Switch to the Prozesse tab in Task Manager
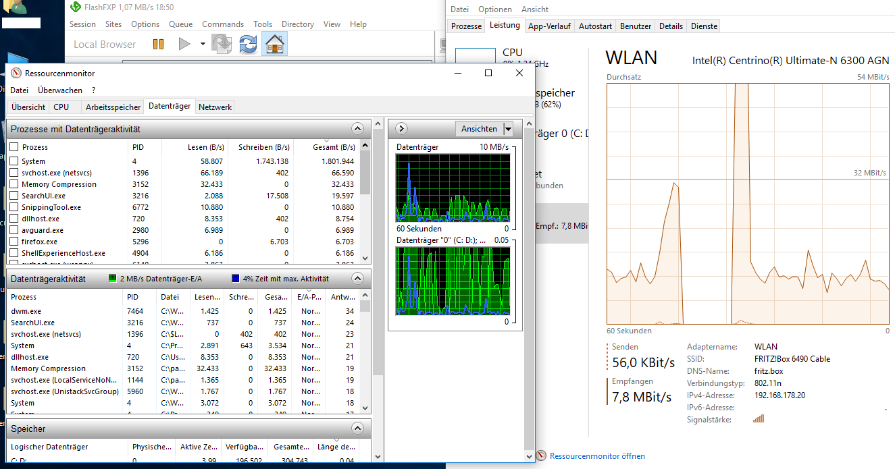The image size is (895, 469). [467, 26]
